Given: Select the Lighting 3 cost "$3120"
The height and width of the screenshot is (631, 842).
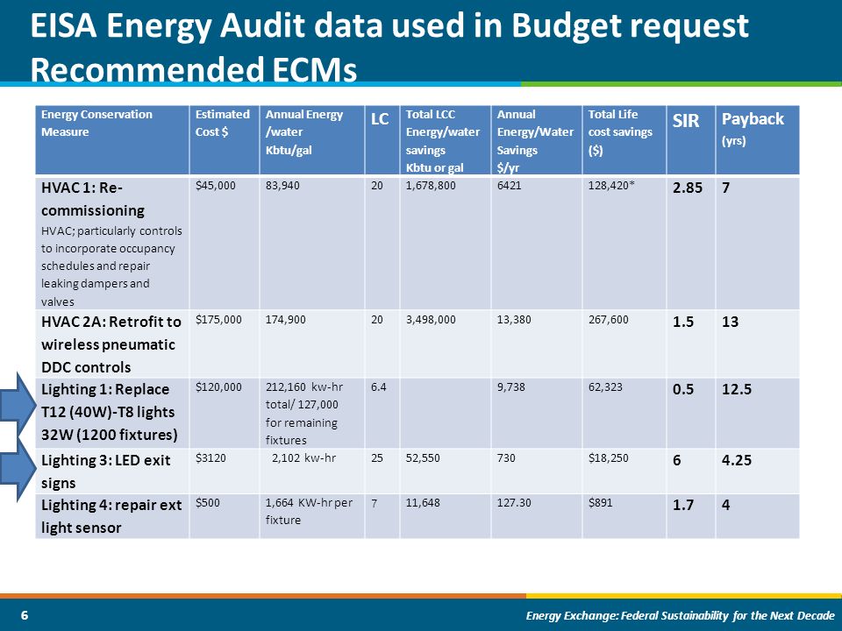Looking at the screenshot, I should (210, 458).
